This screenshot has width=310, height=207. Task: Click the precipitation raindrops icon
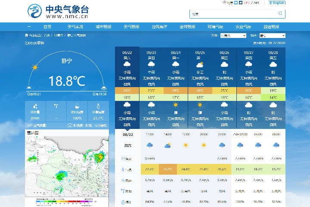point(35,106)
